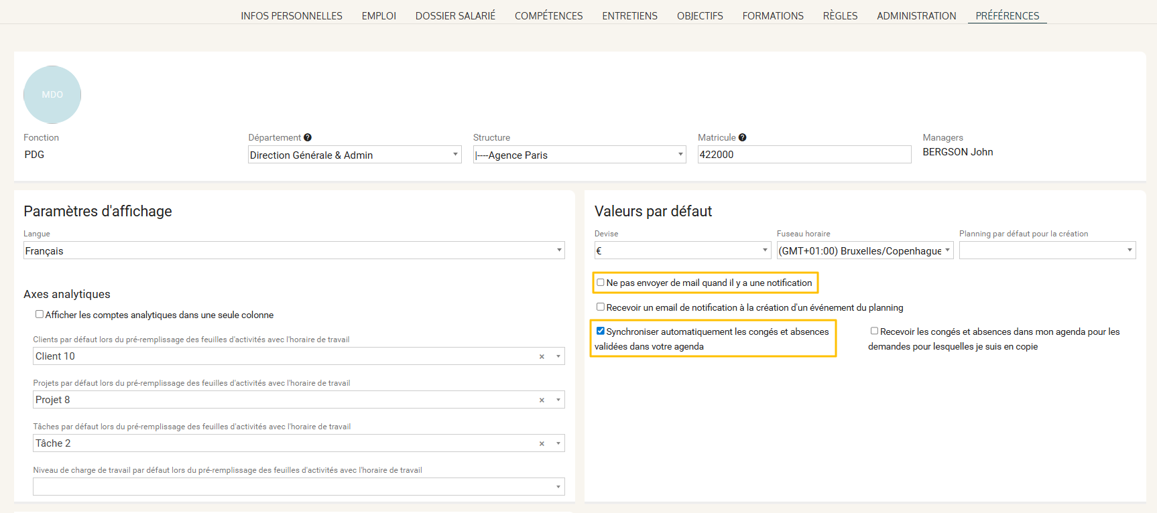Enable email notification for planning event creation
This screenshot has height=513, width=1157.
tap(601, 307)
